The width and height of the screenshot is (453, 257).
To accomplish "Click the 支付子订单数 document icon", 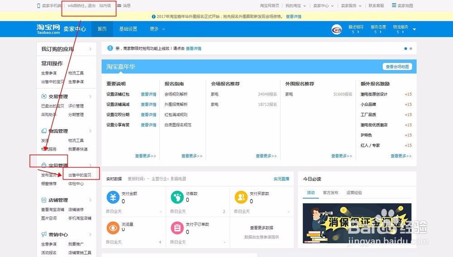I will [x=177, y=228].
